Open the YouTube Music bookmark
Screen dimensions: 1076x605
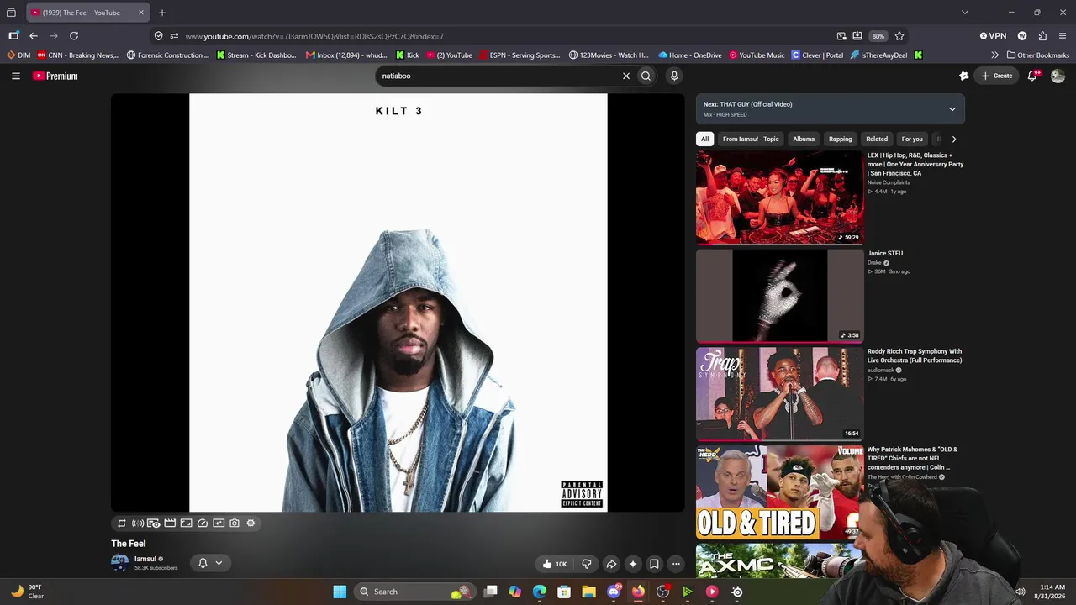[757, 55]
